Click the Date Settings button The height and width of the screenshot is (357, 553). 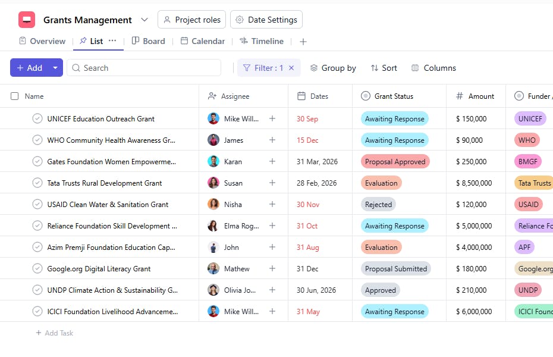266,20
